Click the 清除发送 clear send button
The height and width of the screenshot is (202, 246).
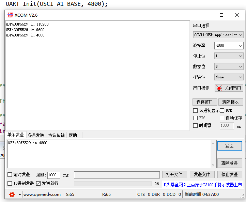pos(230,163)
